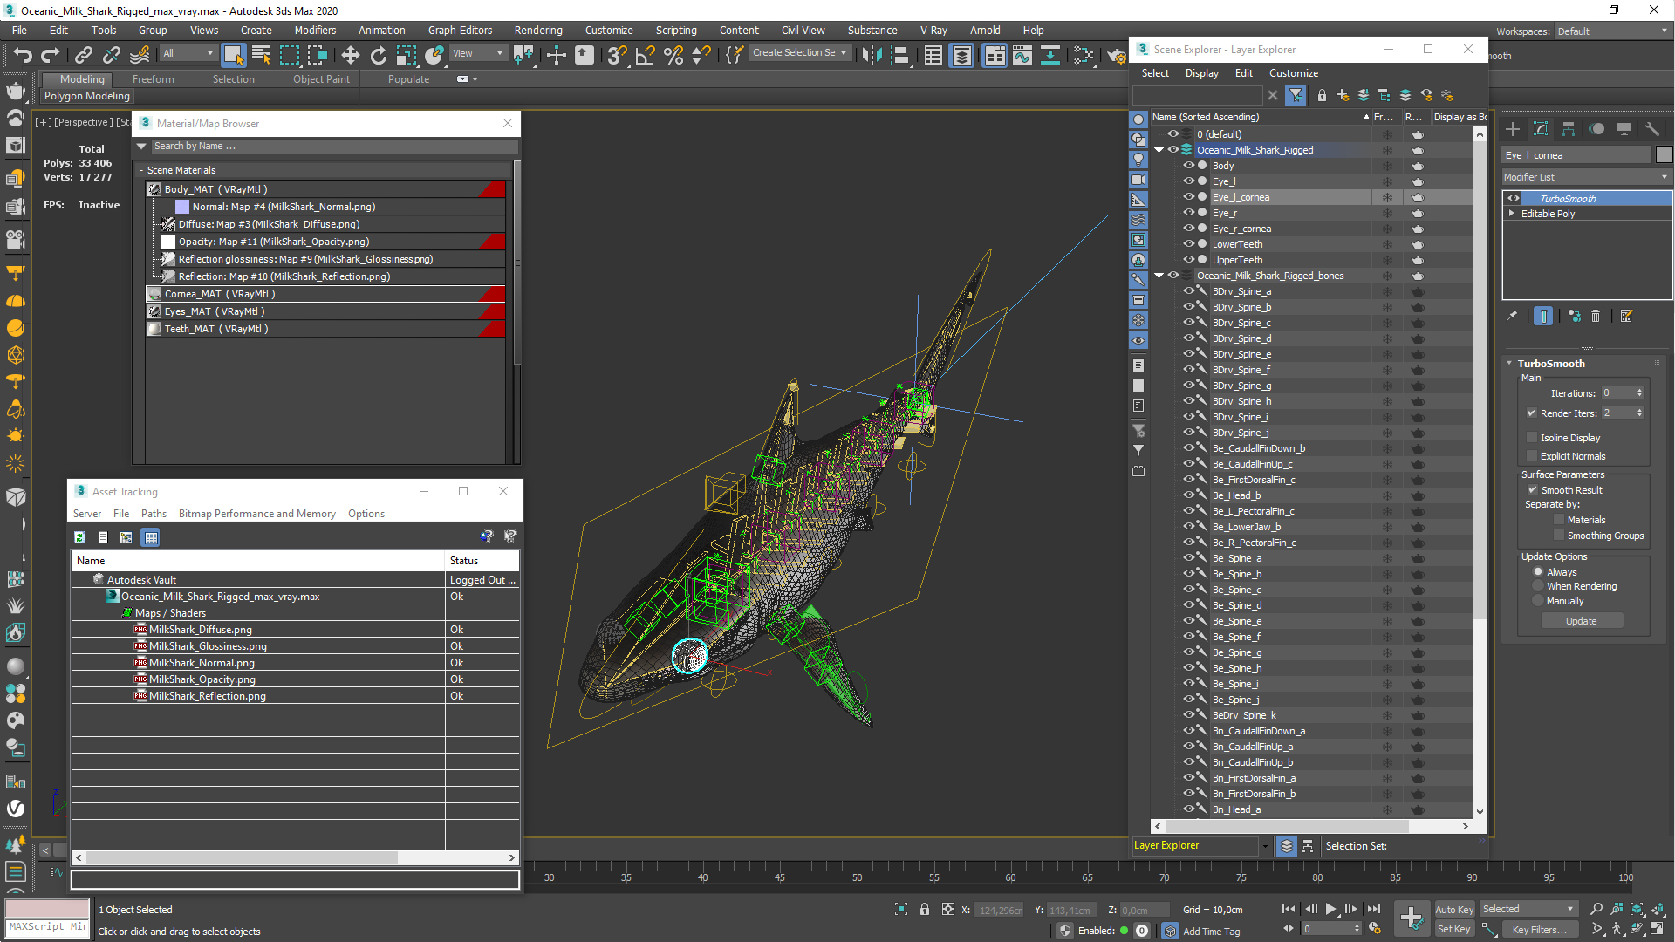Click the Mirror tool icon

coord(871,55)
